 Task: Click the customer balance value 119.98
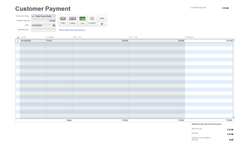[x=225, y=8]
